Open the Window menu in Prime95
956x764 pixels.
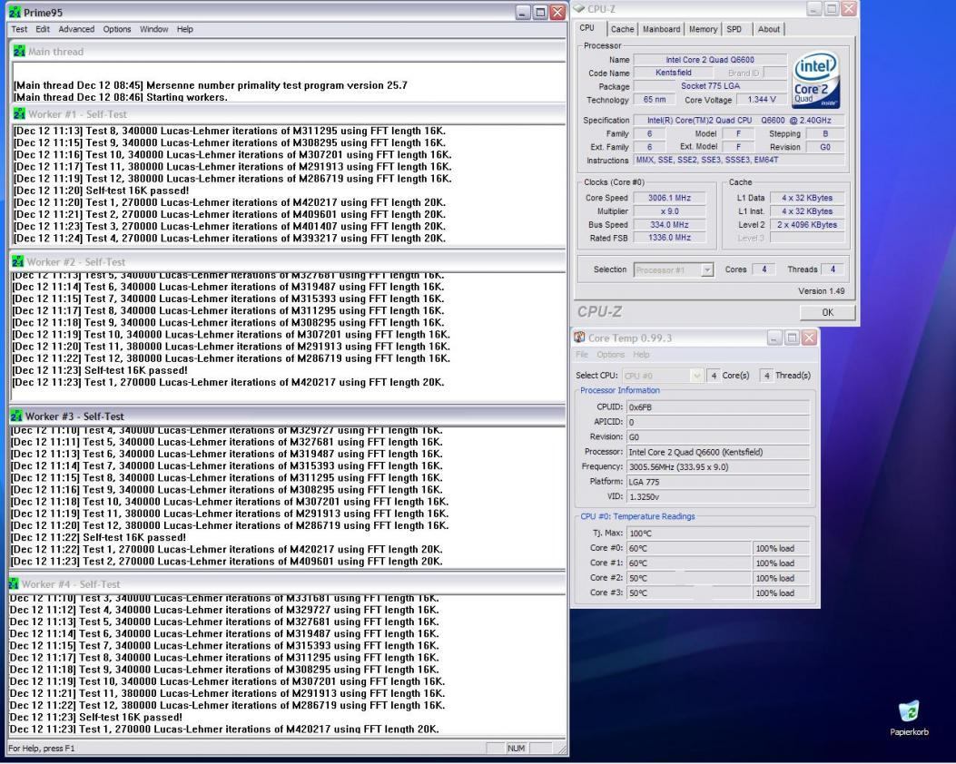click(x=153, y=29)
